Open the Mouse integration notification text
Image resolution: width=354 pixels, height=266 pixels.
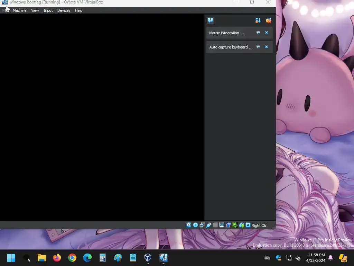226,33
